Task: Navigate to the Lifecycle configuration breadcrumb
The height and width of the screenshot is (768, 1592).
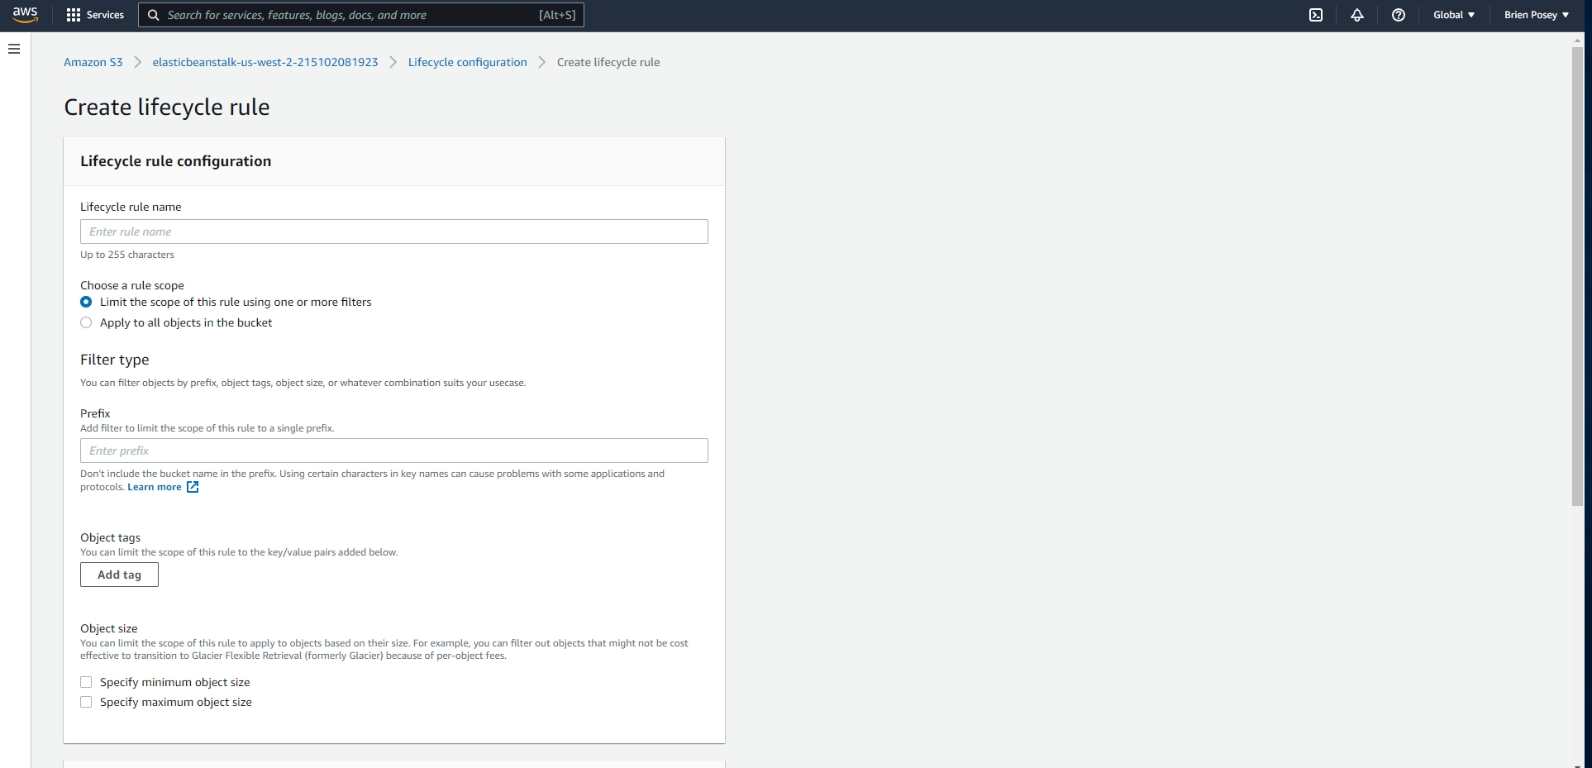Action: [x=467, y=62]
